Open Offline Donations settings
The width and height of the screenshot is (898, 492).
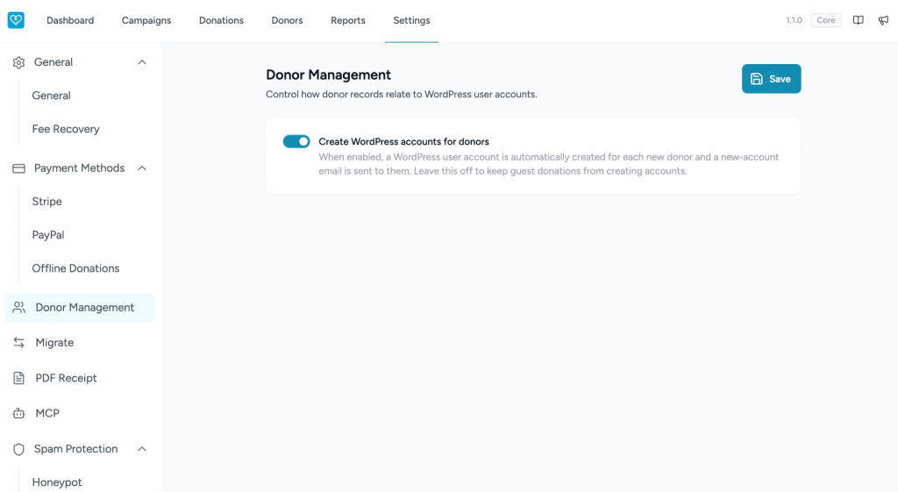75,268
